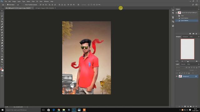Image resolution: width=200 pixels, height=112 pixels.
Task: Click the Navigator zoom slider handle
Action: point(188,61)
